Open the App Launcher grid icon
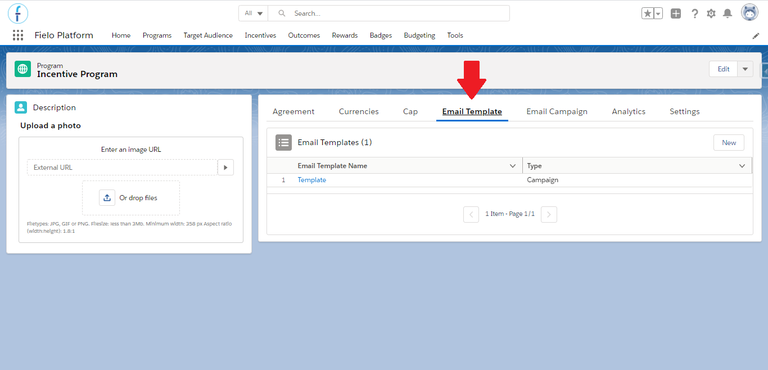Image resolution: width=768 pixels, height=370 pixels. click(x=18, y=35)
